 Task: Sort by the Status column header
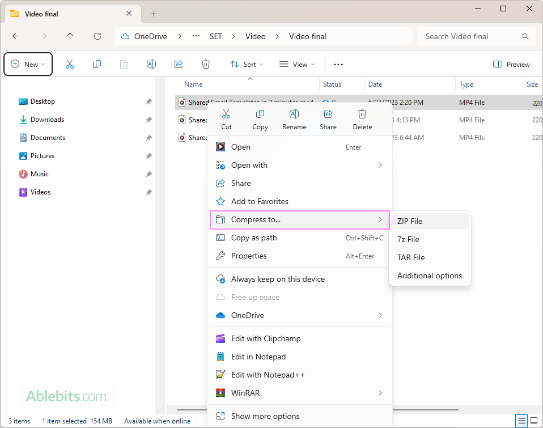tap(332, 84)
